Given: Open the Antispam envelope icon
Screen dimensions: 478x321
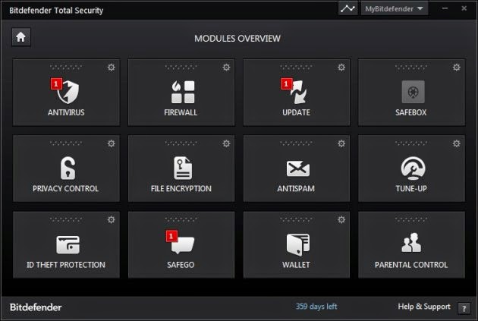Looking at the screenshot, I should pyautogui.click(x=298, y=168).
